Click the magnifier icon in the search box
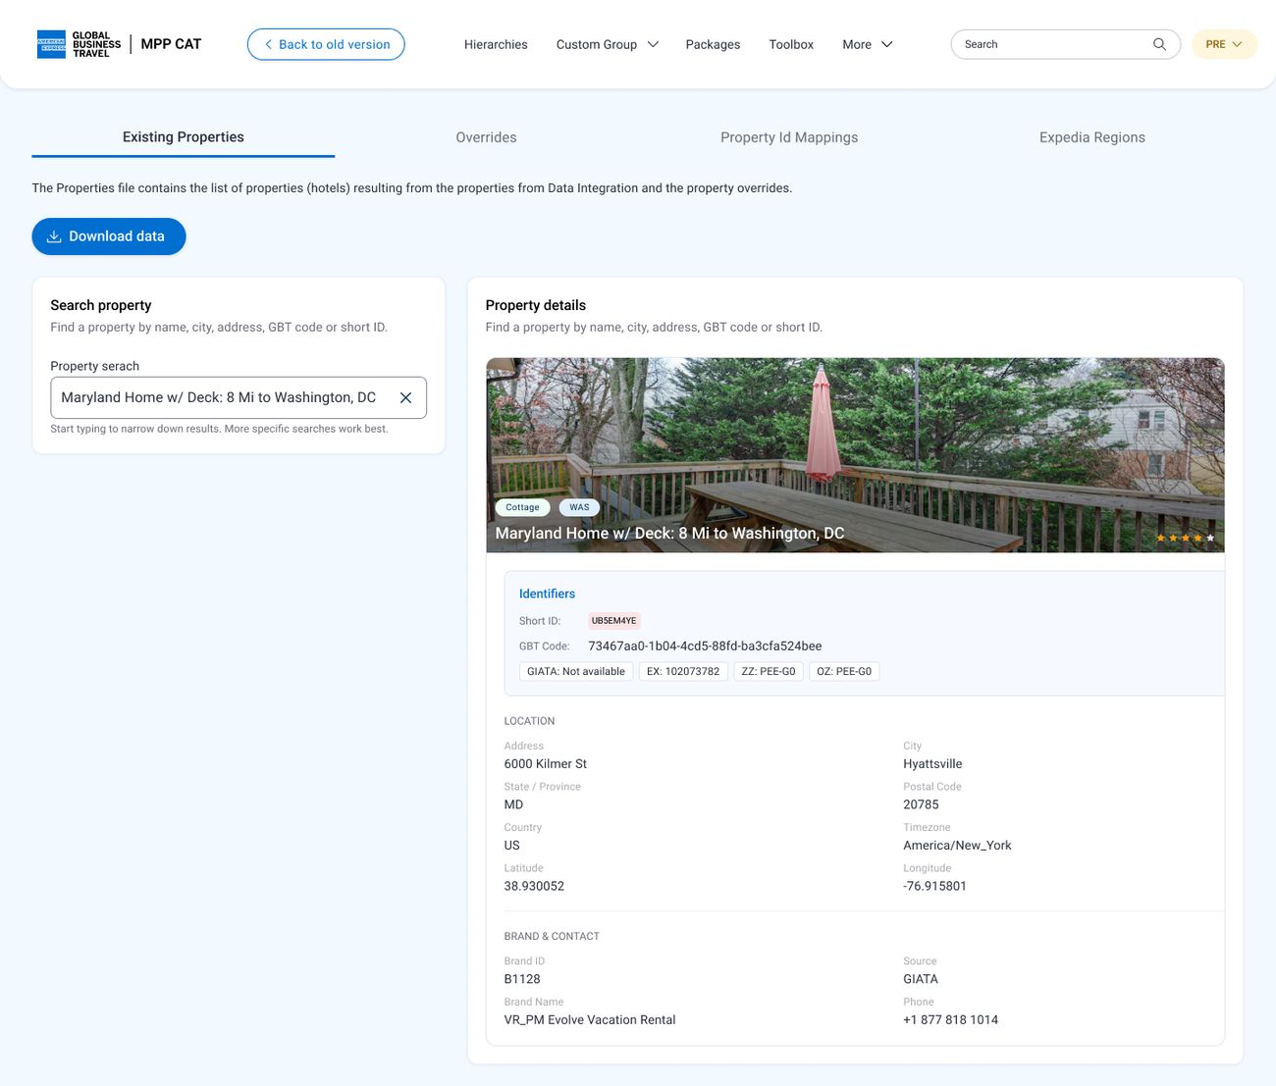Image resolution: width=1276 pixels, height=1086 pixels. coord(1159,44)
